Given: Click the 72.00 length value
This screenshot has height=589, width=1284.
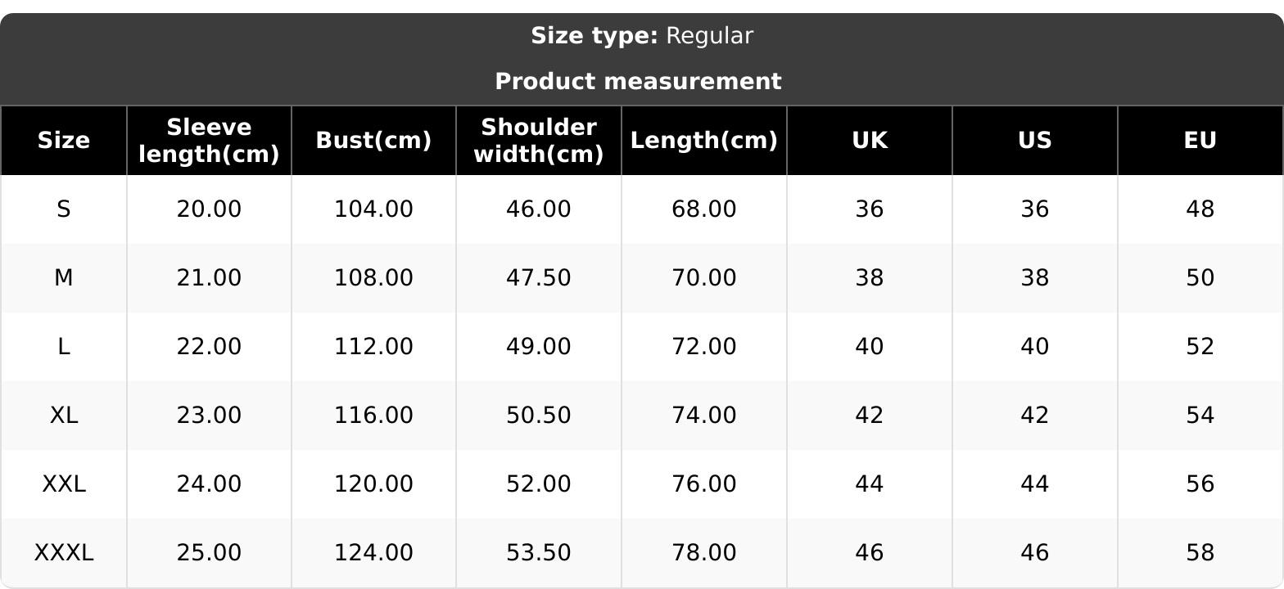Looking at the screenshot, I should tap(703, 347).
